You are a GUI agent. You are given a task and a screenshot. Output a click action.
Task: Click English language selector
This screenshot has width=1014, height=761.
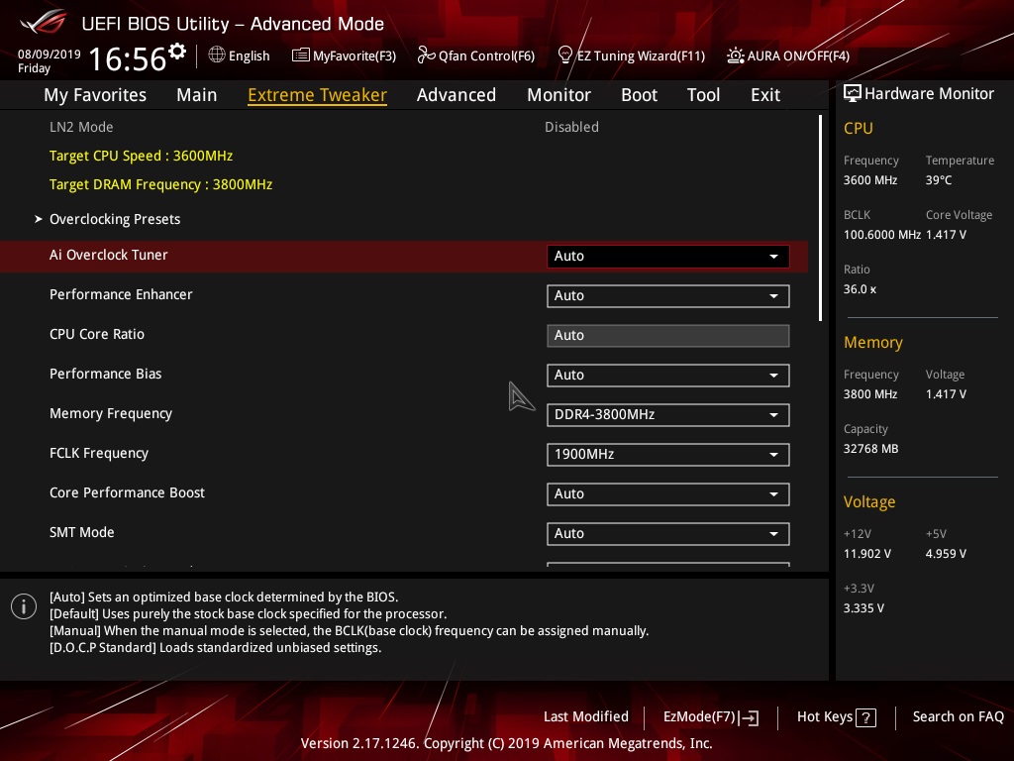[240, 55]
